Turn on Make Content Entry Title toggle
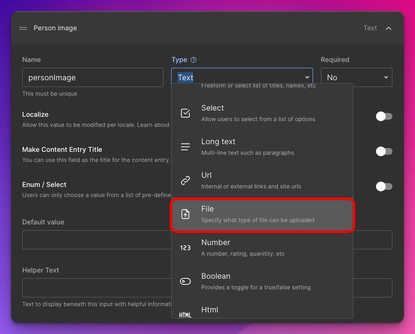The width and height of the screenshot is (415, 334). (384, 151)
